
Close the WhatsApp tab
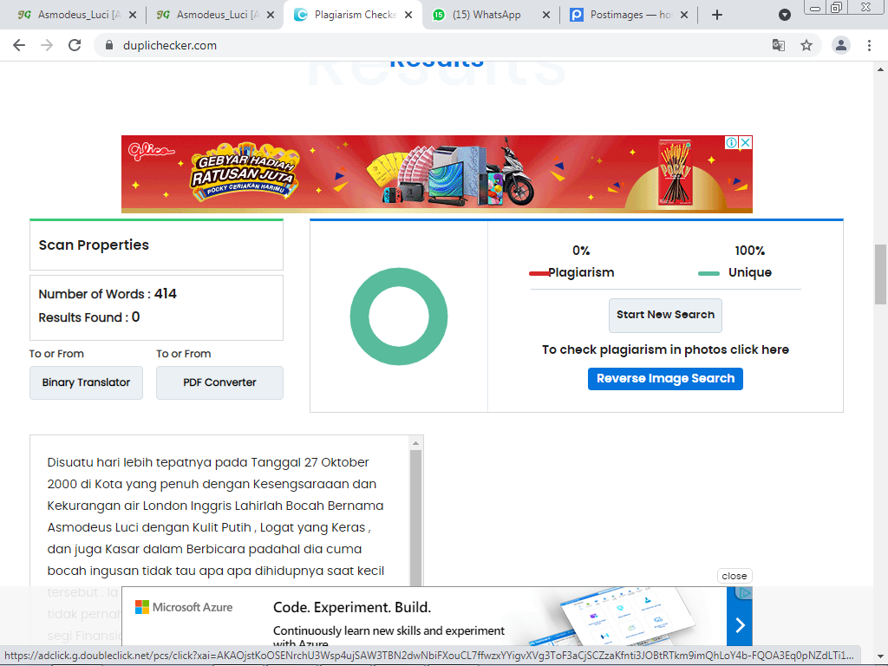coord(546,15)
